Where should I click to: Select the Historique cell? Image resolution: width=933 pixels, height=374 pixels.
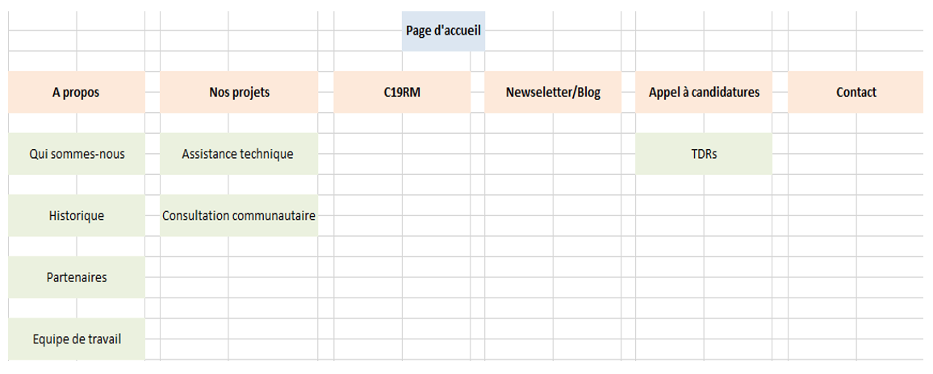click(76, 215)
